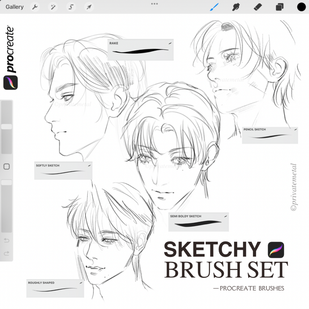Screen dimensions: 309x309
Task: Return to the Gallery
Action: click(14, 7)
